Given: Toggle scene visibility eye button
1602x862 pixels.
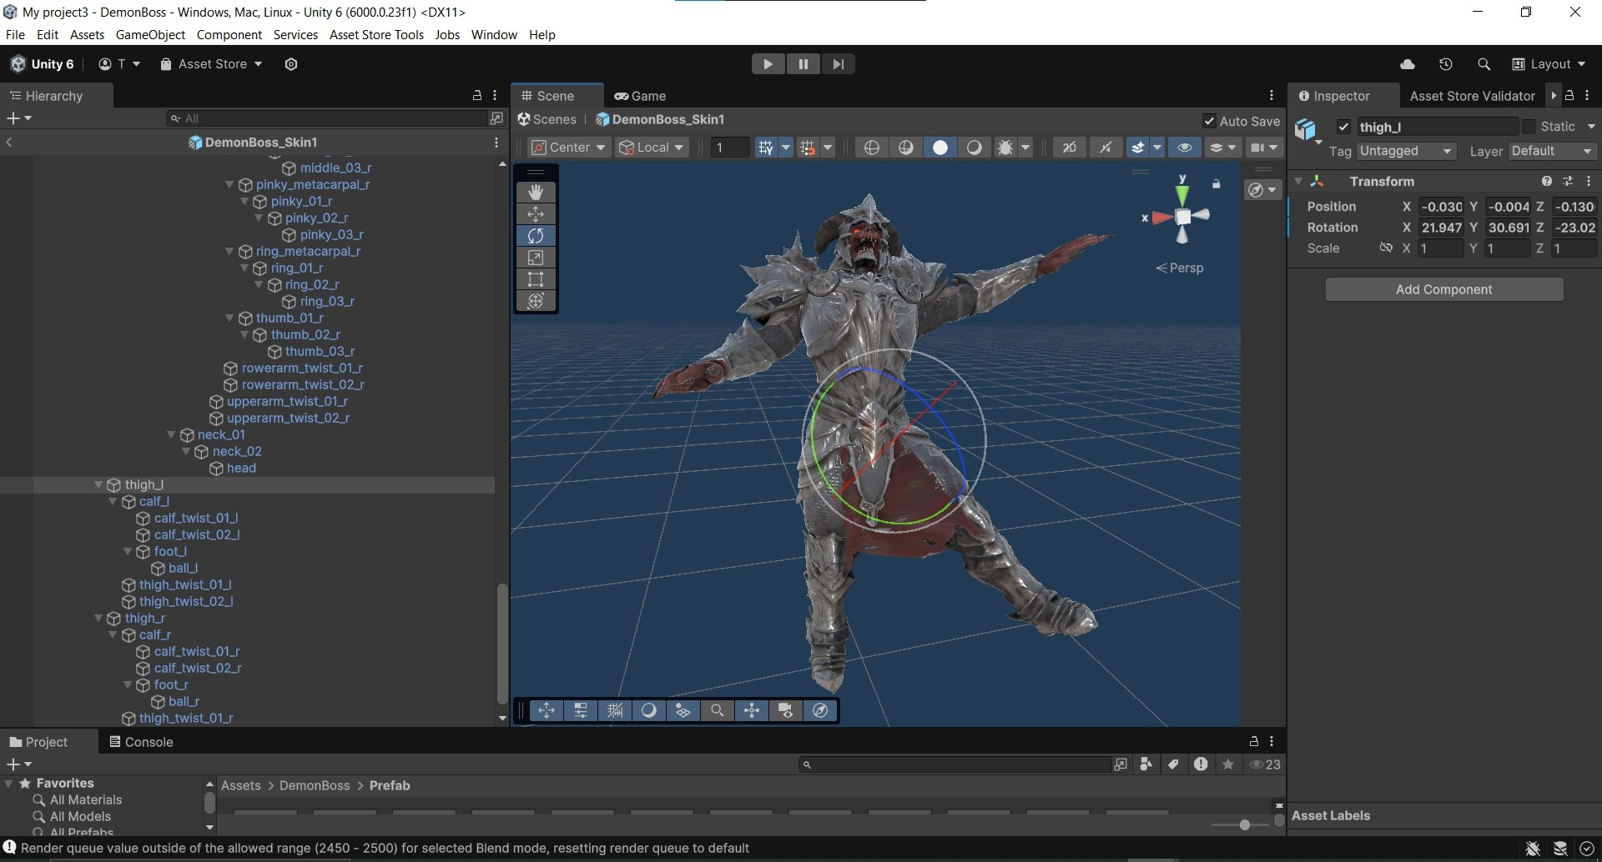Looking at the screenshot, I should click(x=1184, y=148).
